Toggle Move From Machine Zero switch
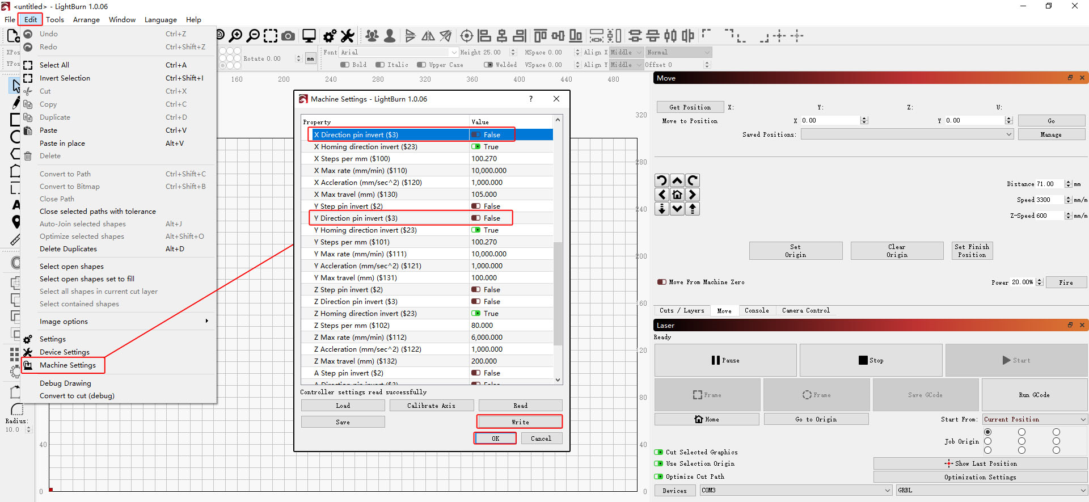This screenshot has width=1089, height=502. click(x=661, y=282)
